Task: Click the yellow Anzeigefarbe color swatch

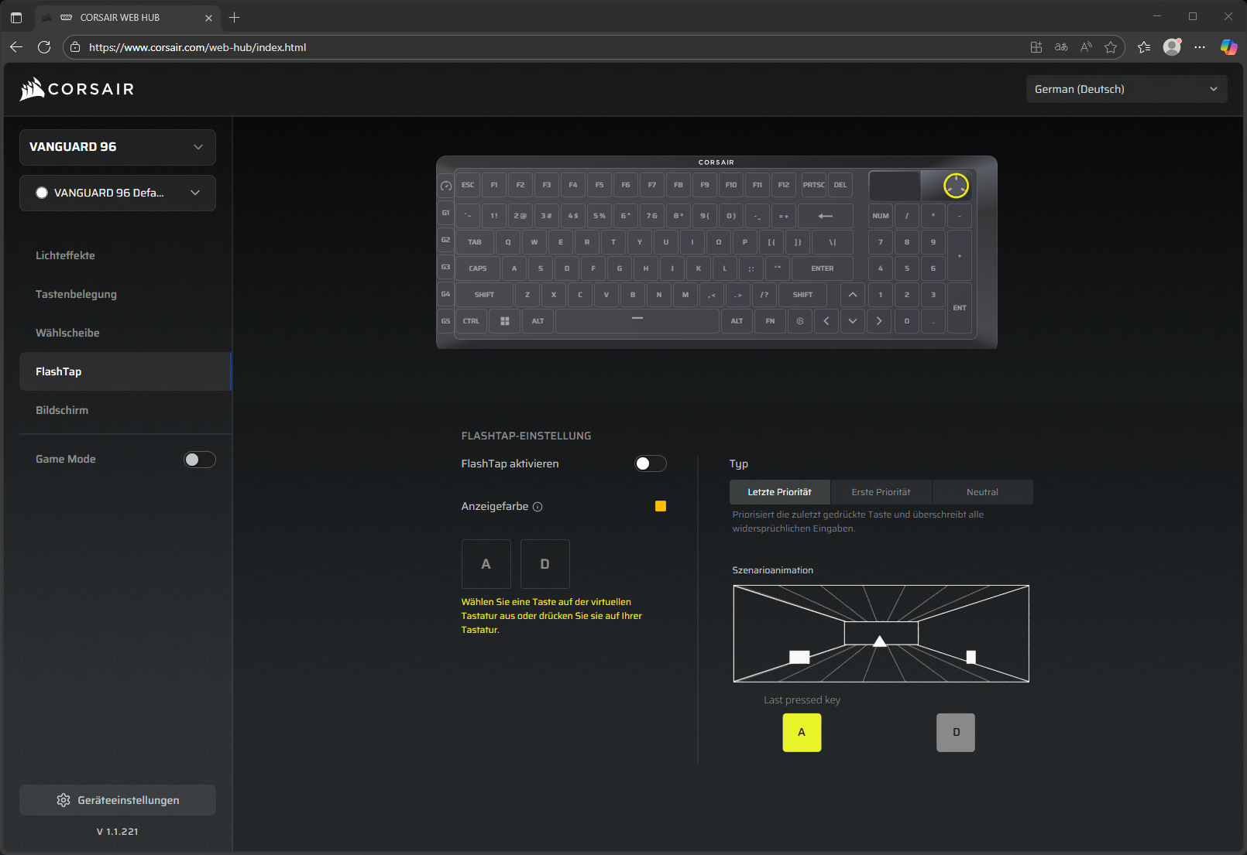Action: (x=661, y=506)
